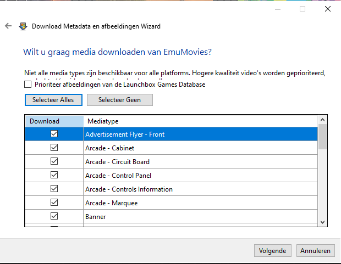This screenshot has height=264, width=341.
Task: Click the list scrollbar down arrow
Action: point(323,221)
